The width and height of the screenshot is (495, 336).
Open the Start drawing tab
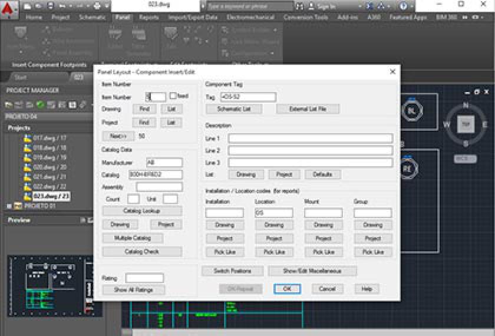pyautogui.click(x=21, y=78)
